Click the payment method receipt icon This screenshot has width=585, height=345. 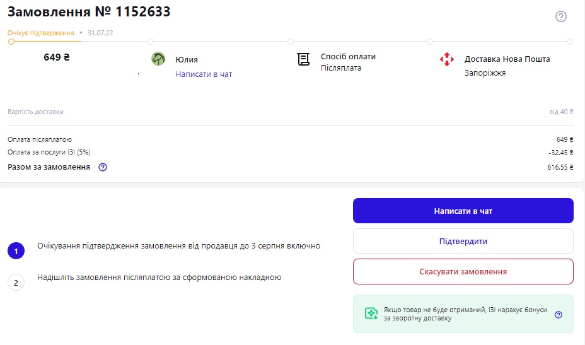pyautogui.click(x=303, y=59)
